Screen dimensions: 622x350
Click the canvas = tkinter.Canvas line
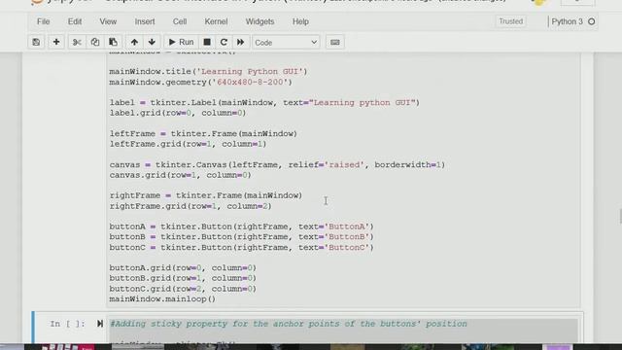tap(277, 164)
